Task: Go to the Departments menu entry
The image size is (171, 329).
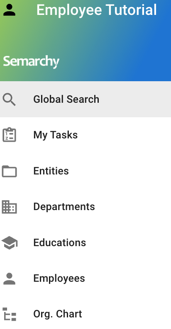Action: (85, 207)
